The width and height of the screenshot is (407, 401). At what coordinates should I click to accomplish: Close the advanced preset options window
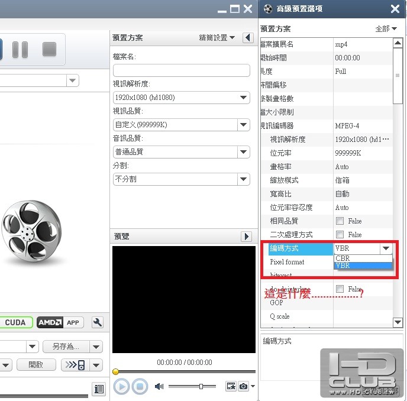395,9
